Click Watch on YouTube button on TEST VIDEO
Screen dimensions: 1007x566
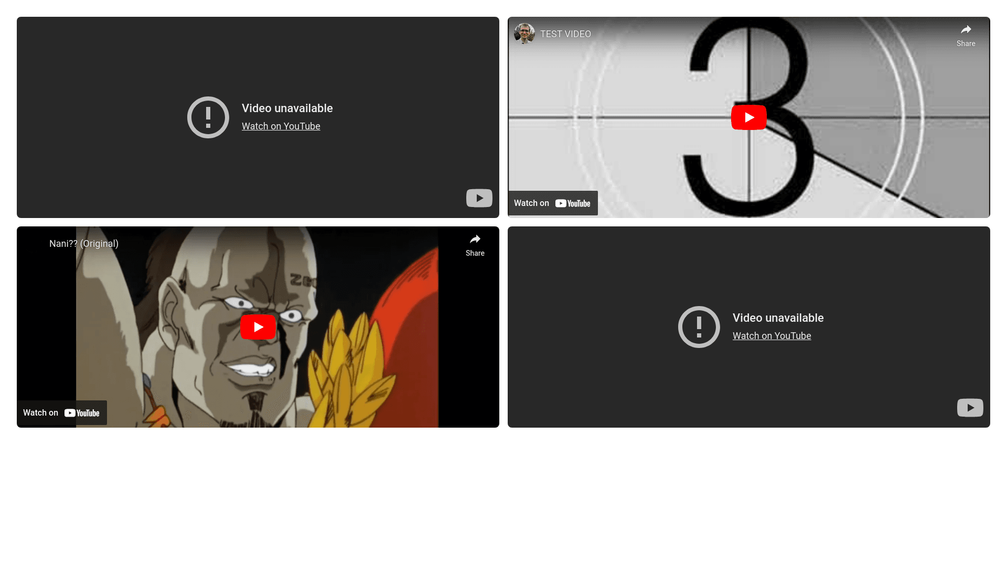tap(552, 203)
